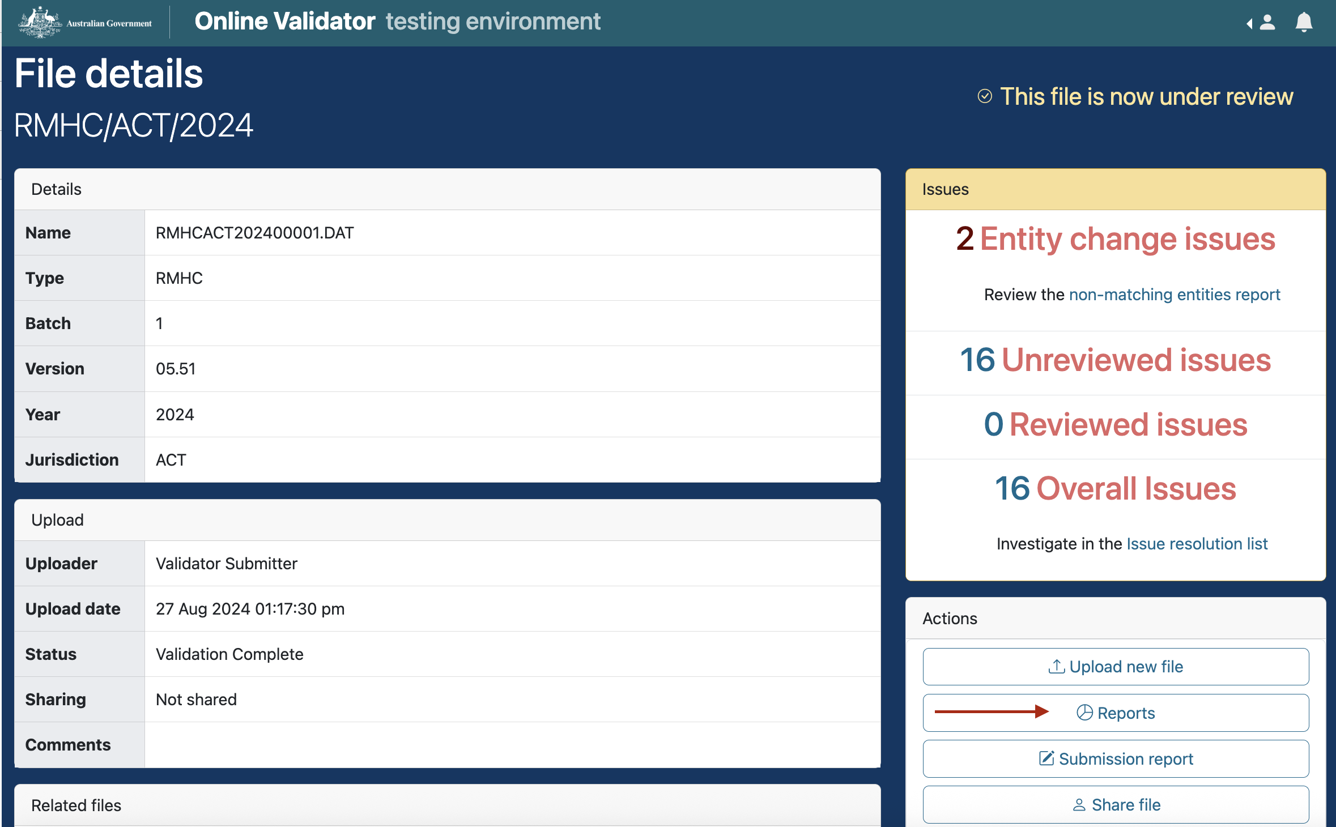Open the non-matching entities report link
Viewport: 1336px width, 827px height.
pyautogui.click(x=1174, y=295)
